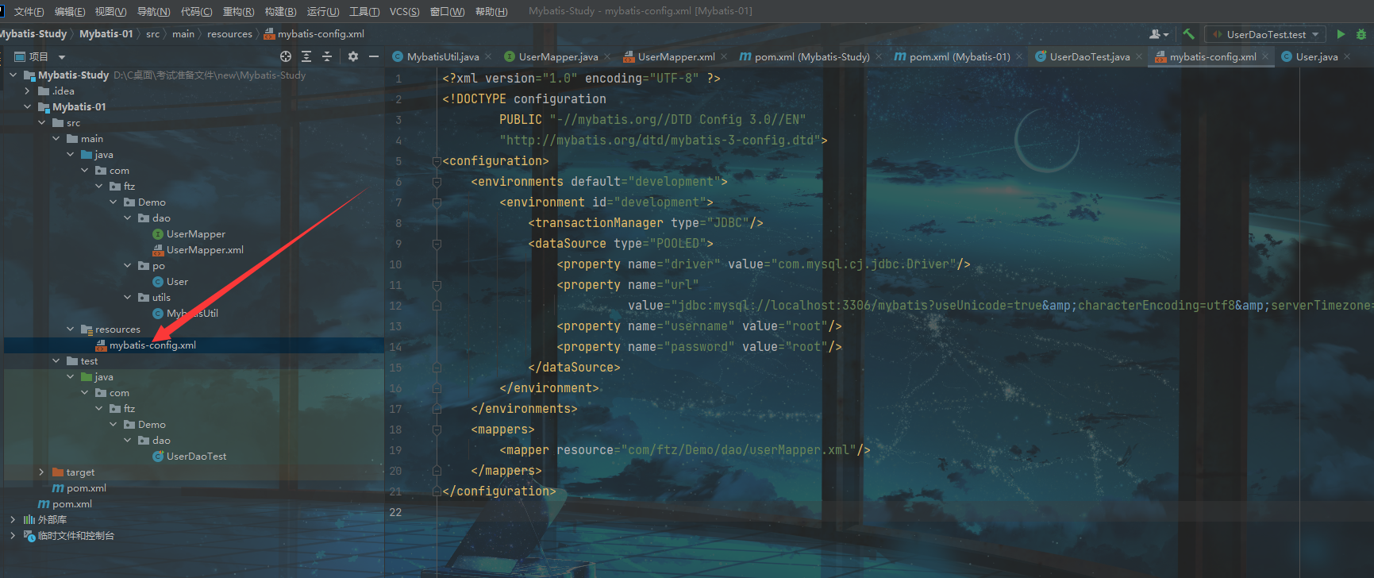Collapse the test folder
Screen dimensions: 1374x578
pos(56,361)
